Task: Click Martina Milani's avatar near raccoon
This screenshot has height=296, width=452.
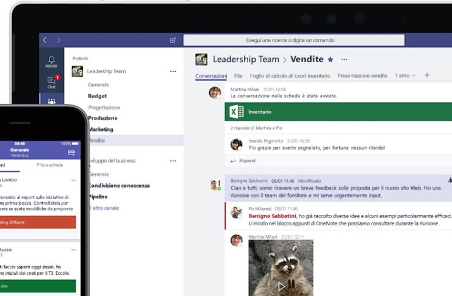Action: 237,240
